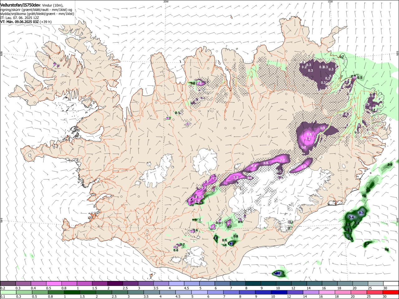This screenshot has width=399, height=299.
Task: Click the '2.0' snow value on magenta patch
Action: [x=197, y=202]
